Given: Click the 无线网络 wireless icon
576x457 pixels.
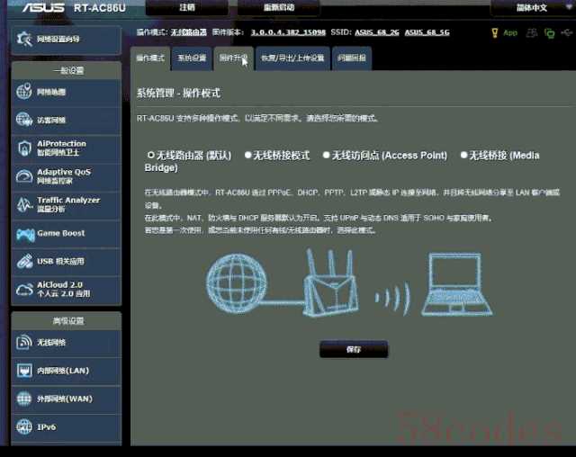Looking at the screenshot, I should 24,342.
